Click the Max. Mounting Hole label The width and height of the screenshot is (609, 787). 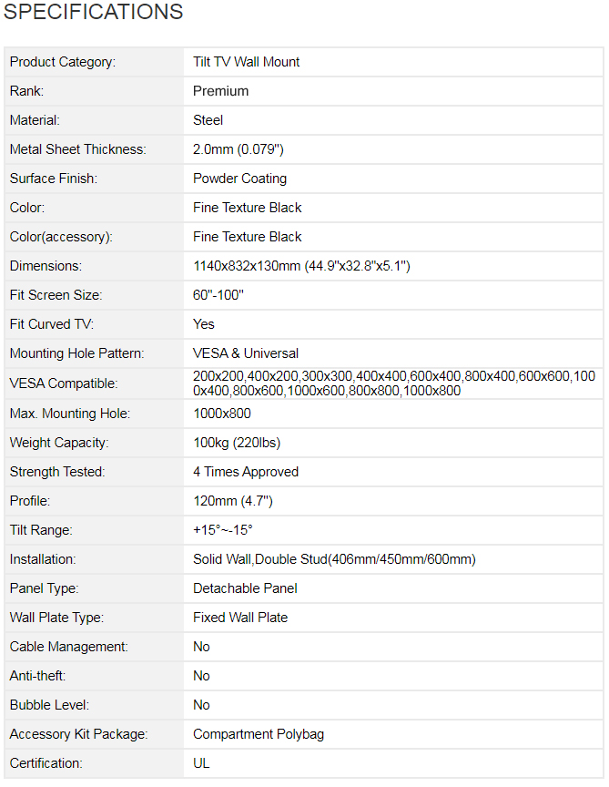(69, 414)
